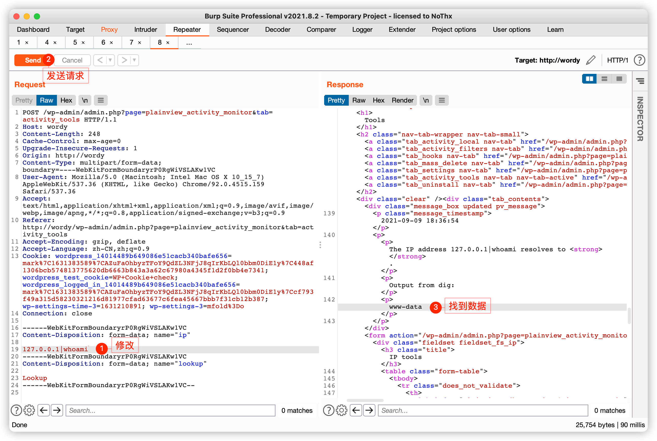Select side-by-side layout view icon
The width and height of the screenshot is (657, 441).
(589, 79)
